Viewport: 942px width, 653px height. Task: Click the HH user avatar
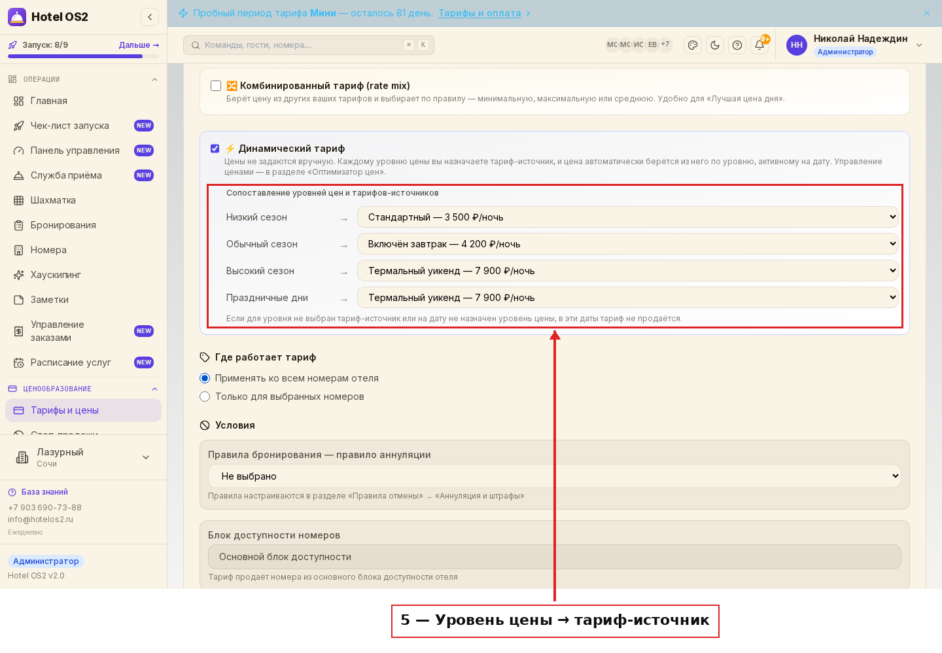[797, 45]
